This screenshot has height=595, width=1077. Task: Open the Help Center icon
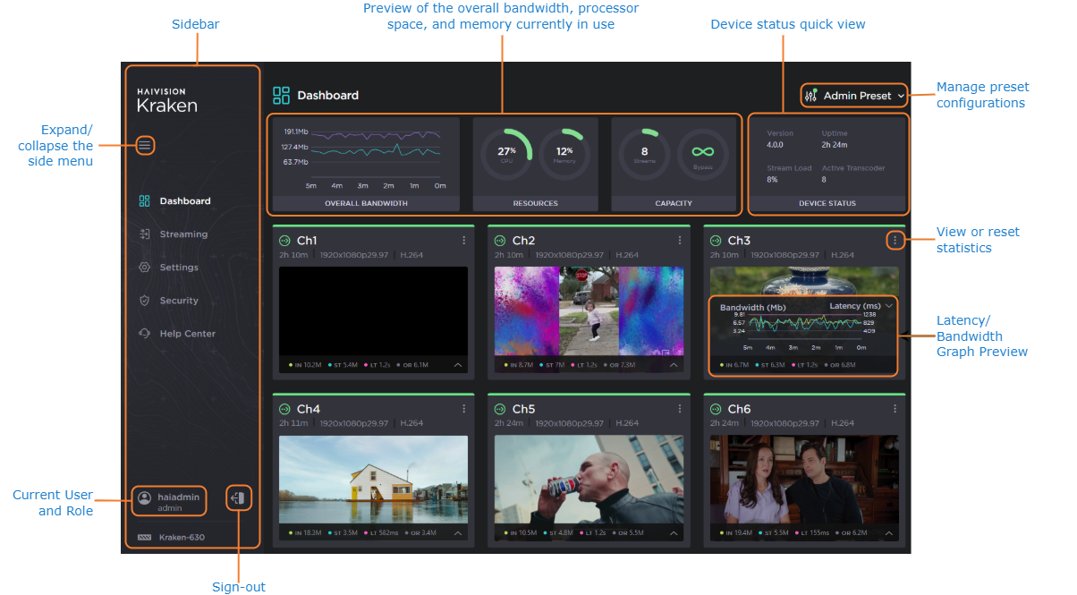[143, 333]
